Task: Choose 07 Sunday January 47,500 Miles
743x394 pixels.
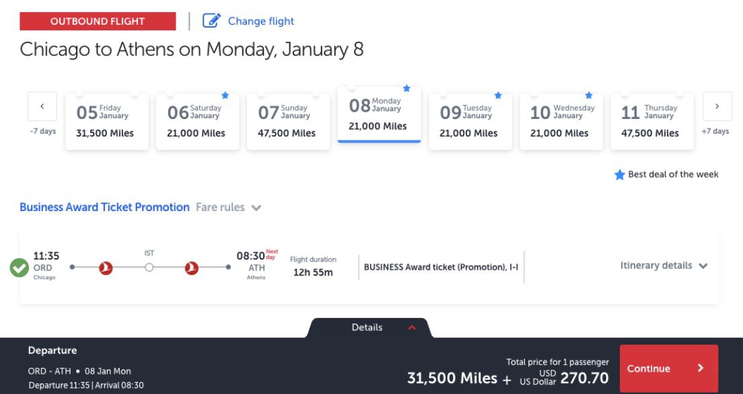Action: 289,121
